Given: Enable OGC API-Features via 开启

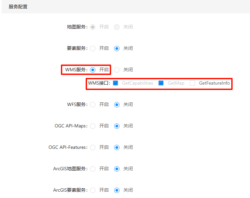Looking at the screenshot, I should [x=93, y=147].
